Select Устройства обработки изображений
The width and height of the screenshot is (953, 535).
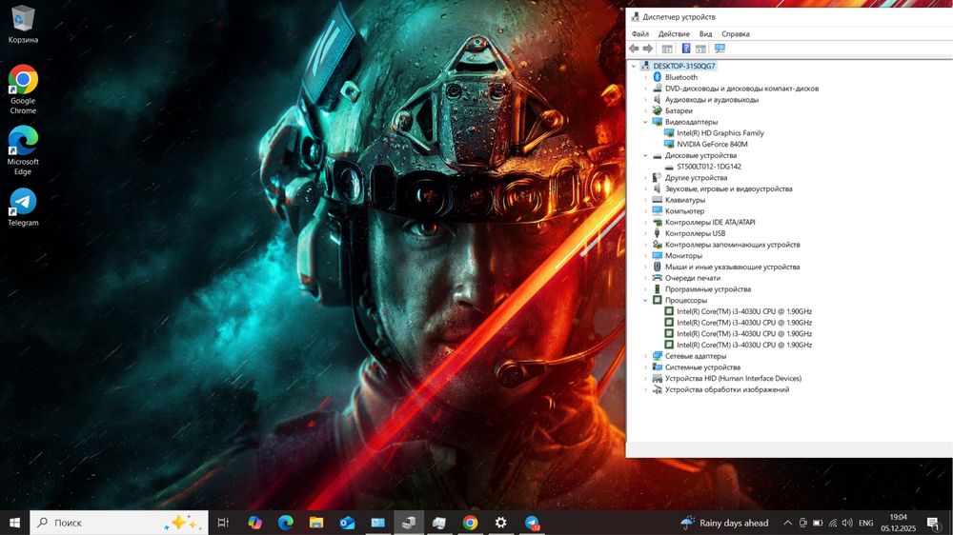(x=727, y=390)
